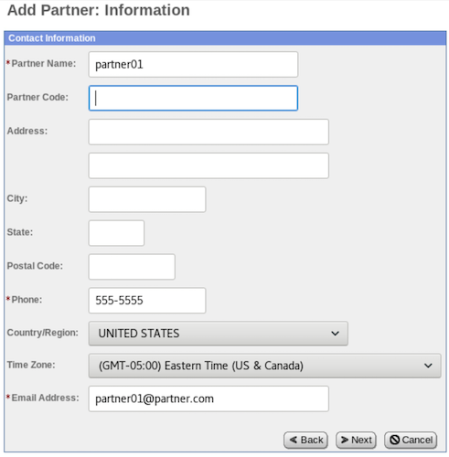This screenshot has height=457, width=449.
Task: Expand the Time Zone dropdown chevron
Action: point(428,366)
